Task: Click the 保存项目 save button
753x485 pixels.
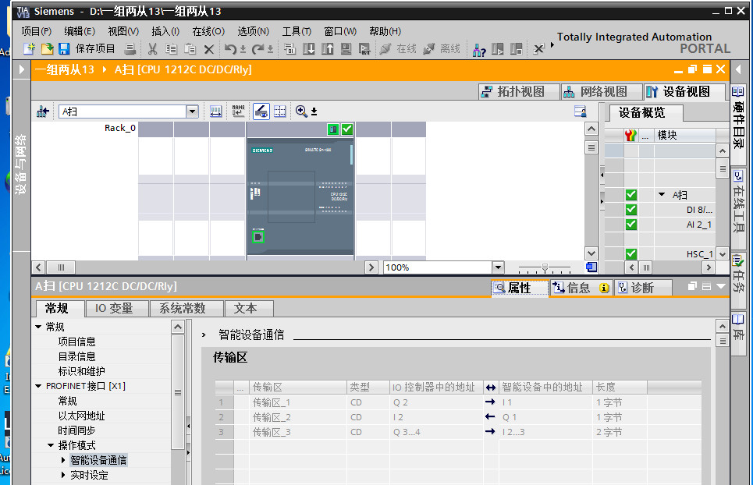Action: tap(87, 48)
